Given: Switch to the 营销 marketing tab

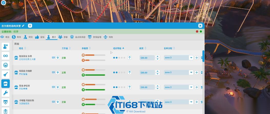Looking at the screenshot, I should (x=39, y=37).
